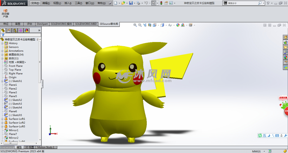288x153 pixels.
Task: Expand the 实体(11) folder
Action: (2, 58)
